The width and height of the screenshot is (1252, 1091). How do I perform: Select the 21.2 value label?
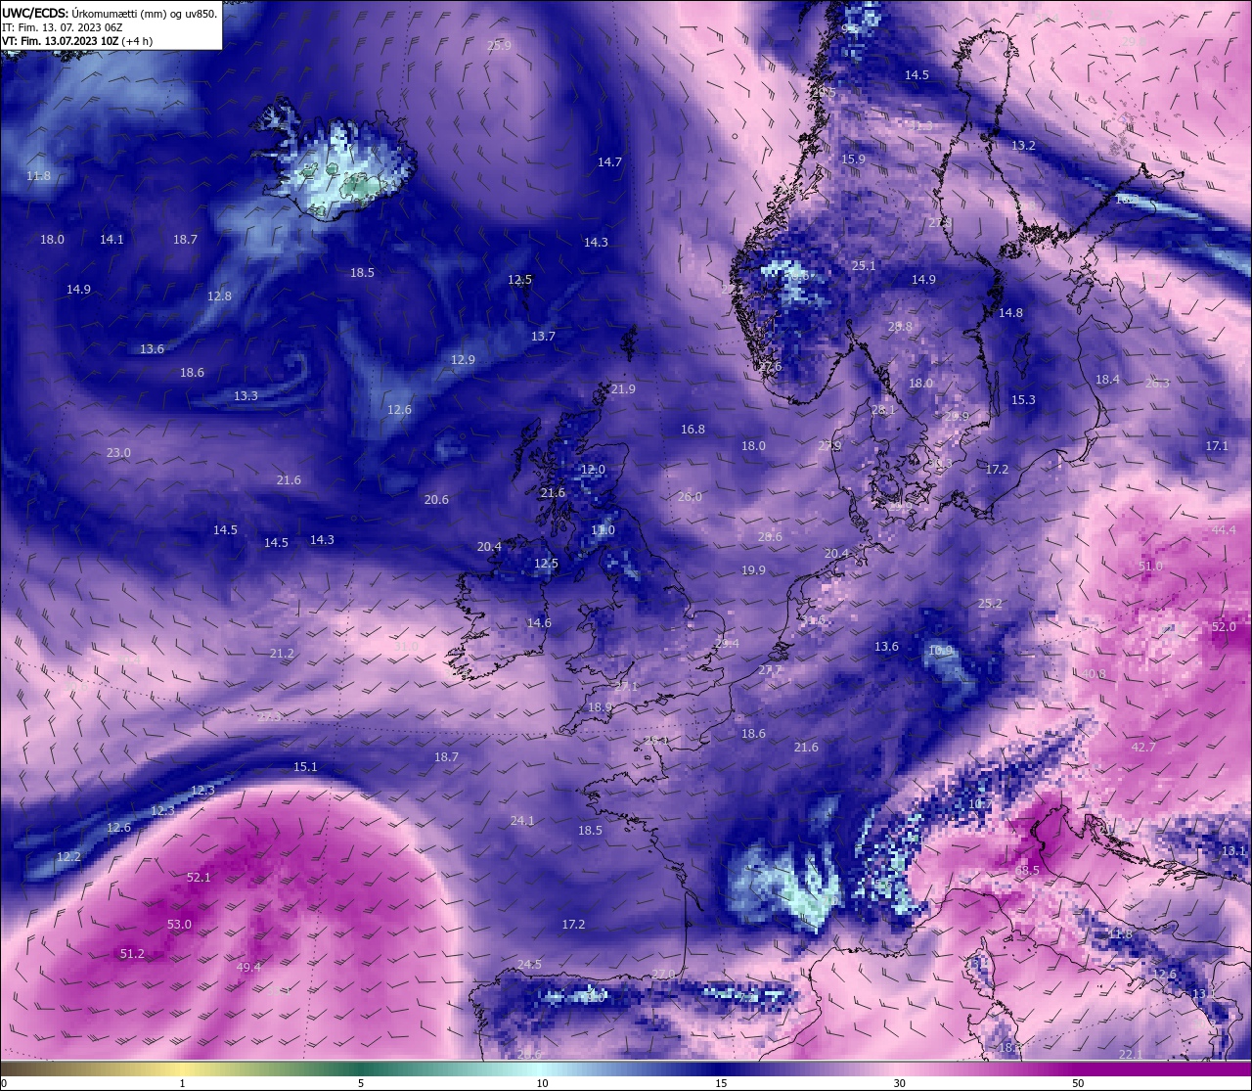tap(282, 653)
